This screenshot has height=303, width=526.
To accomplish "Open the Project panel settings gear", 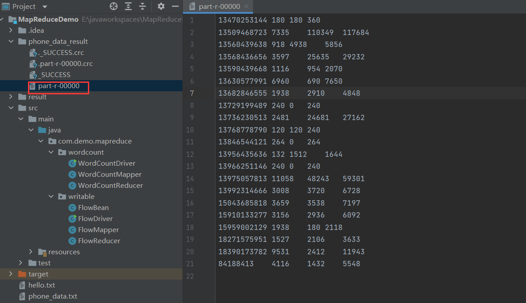I will tap(161, 6).
